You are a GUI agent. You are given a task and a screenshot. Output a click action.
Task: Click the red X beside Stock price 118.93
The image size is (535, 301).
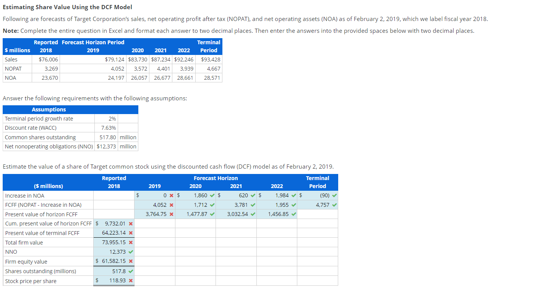click(132, 280)
